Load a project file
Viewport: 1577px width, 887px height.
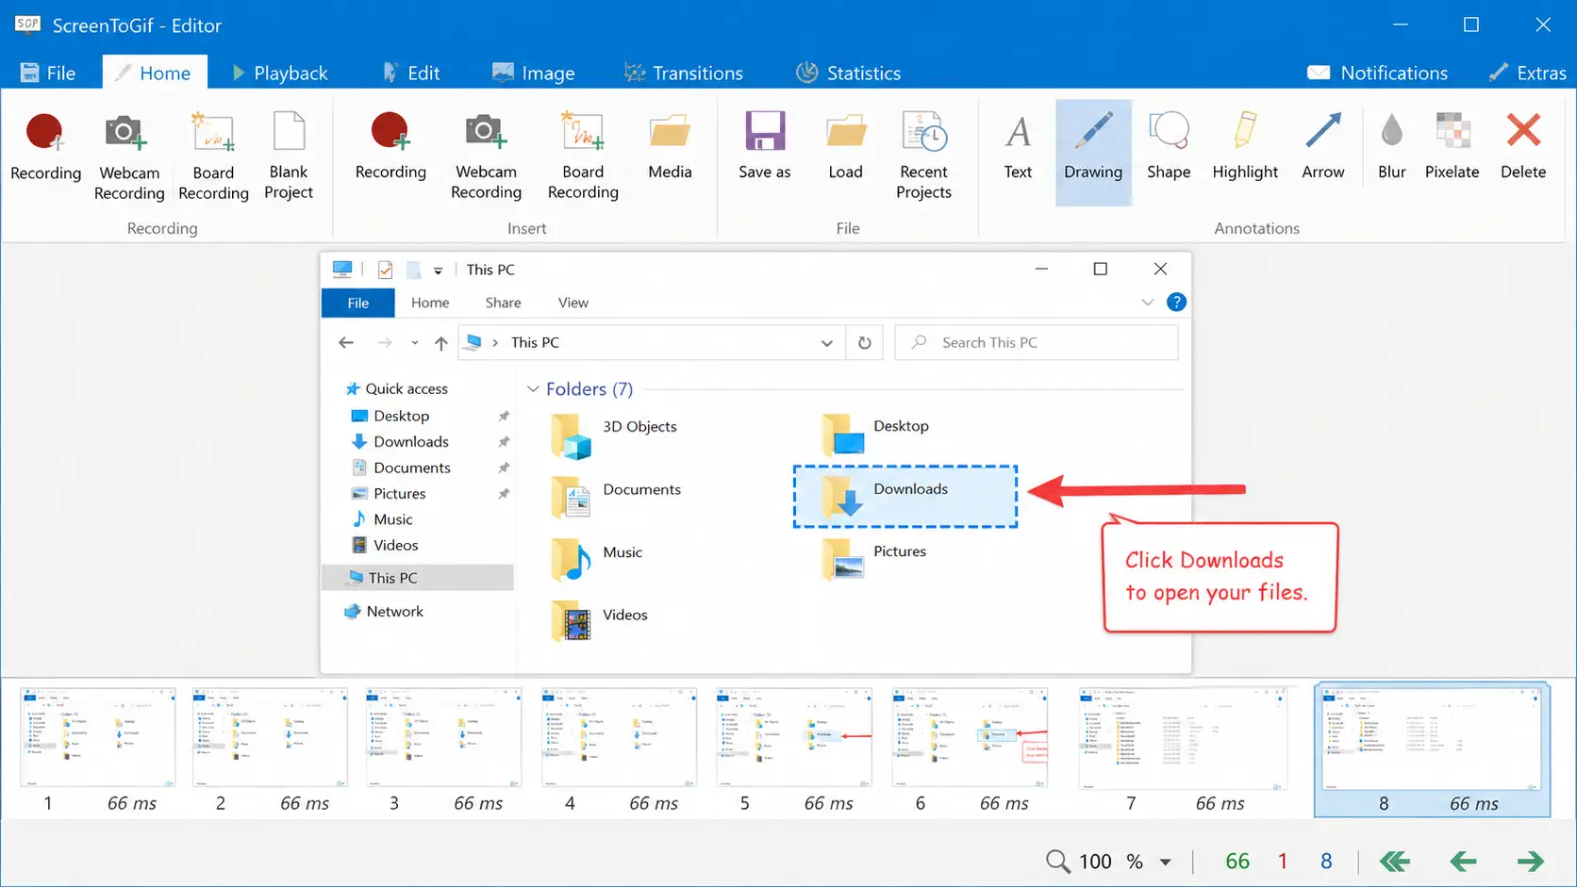845,148
